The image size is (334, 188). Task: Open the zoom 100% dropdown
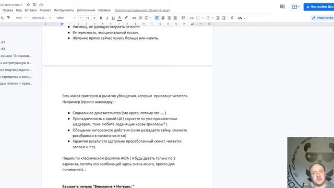[x=21, y=18]
